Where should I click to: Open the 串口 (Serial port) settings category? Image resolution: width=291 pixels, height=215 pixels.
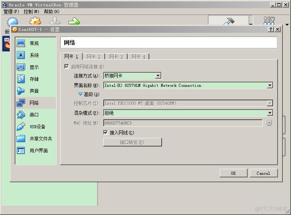pyautogui.click(x=36, y=115)
